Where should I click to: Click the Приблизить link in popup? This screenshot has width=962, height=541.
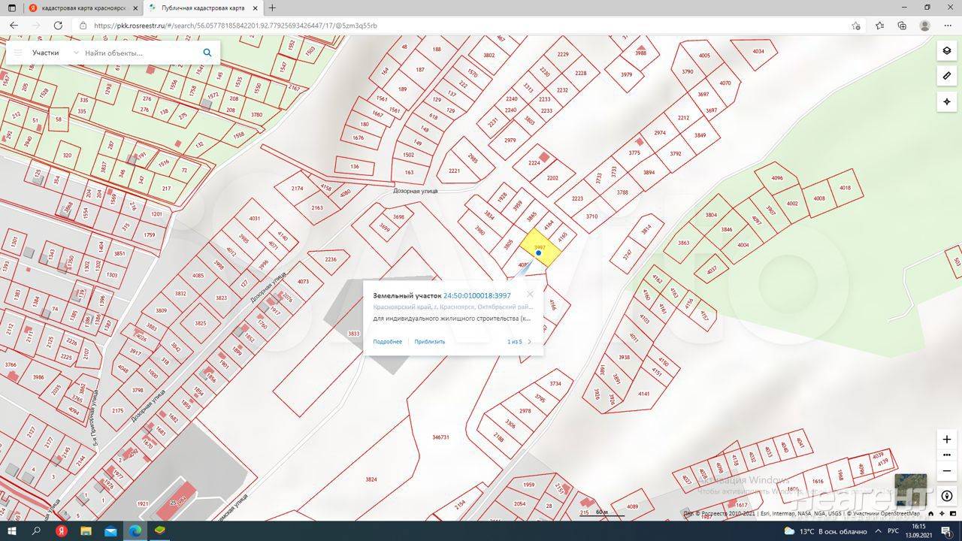click(429, 342)
